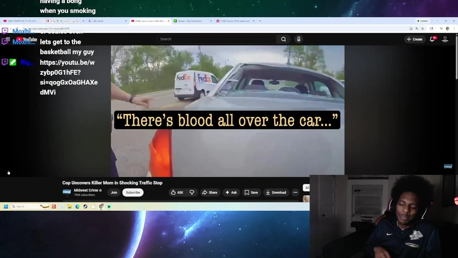Viewport: 458px width, 258px height.
Task: Open Steam from the taskbar
Action: tap(85, 206)
